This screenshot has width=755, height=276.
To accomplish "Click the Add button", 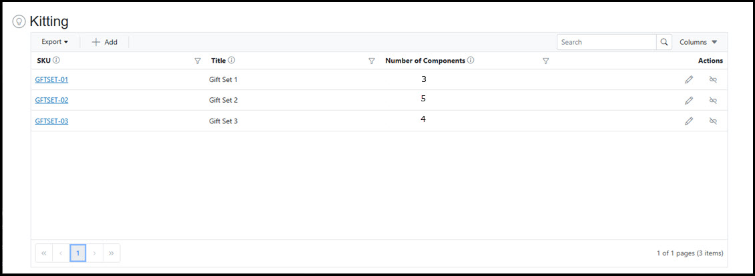I will [104, 42].
